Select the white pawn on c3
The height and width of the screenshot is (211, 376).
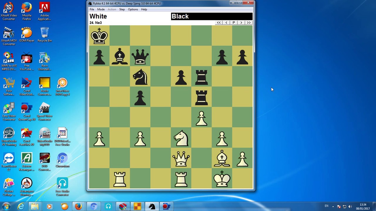[140, 139]
